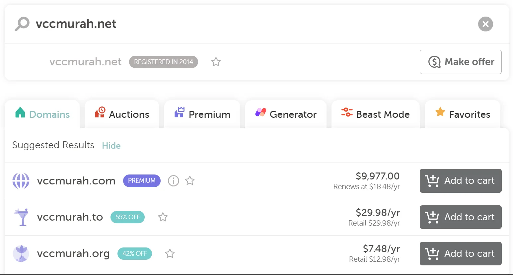Screen dimensions: 513x275
Task: Switch to the Domains tab
Action: (x=42, y=114)
